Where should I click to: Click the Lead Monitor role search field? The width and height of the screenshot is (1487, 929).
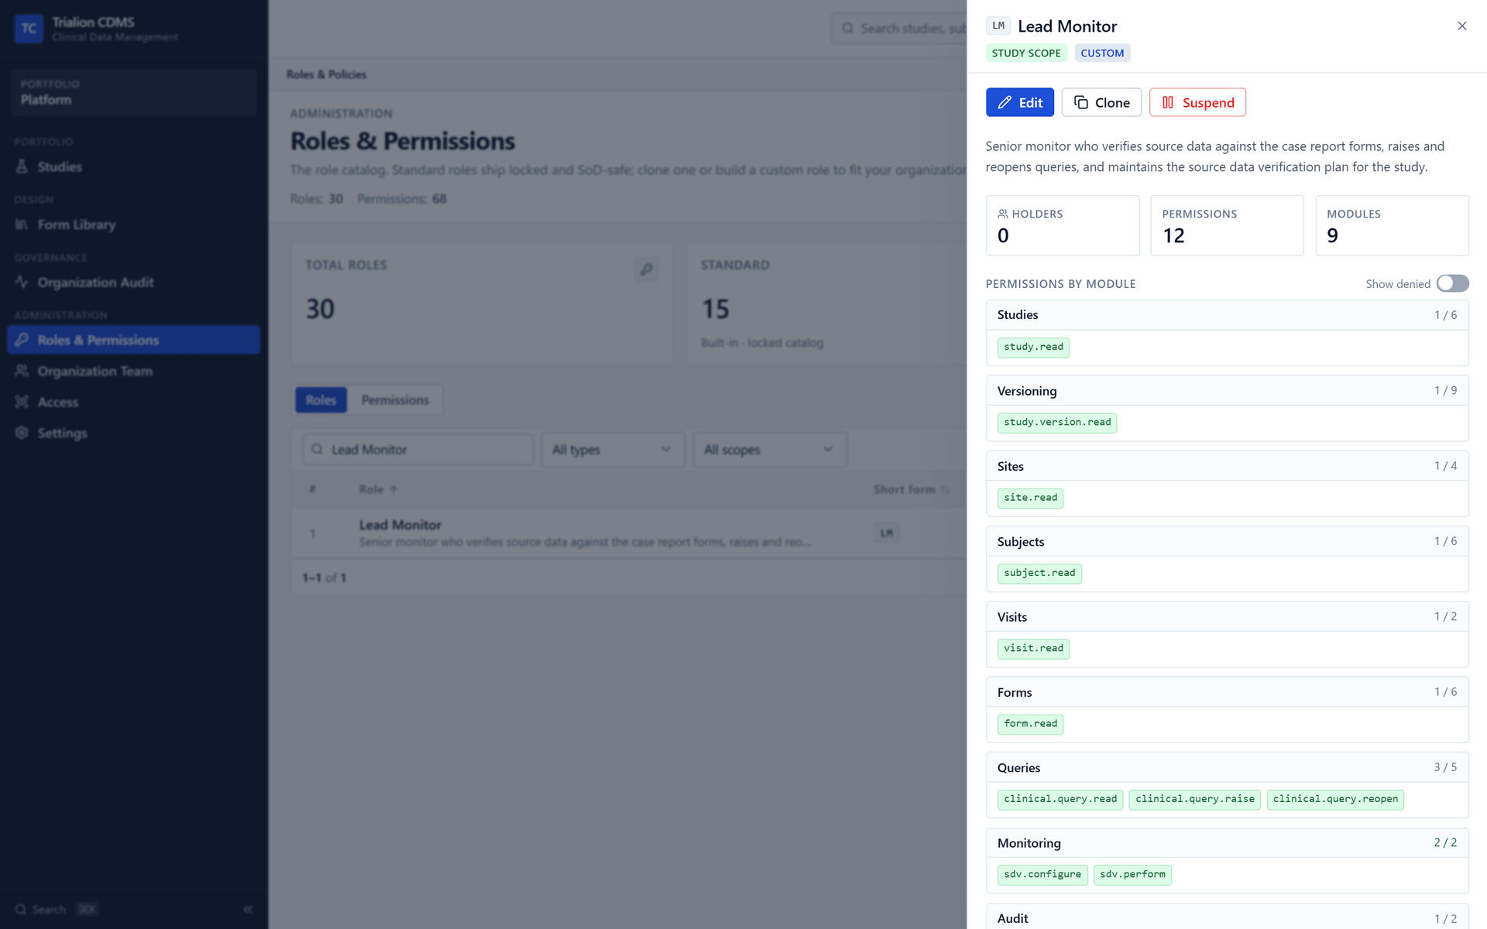(x=418, y=450)
